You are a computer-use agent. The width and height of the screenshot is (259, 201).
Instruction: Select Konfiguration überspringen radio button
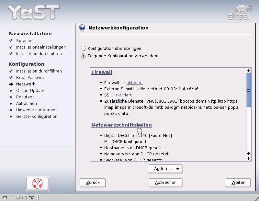coord(83,49)
